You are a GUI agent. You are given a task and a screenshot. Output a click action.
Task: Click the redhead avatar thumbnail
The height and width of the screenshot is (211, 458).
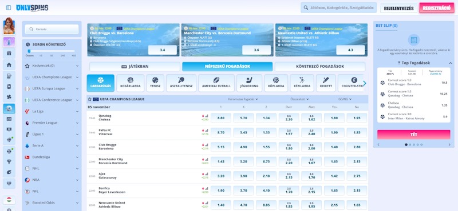coord(9,26)
